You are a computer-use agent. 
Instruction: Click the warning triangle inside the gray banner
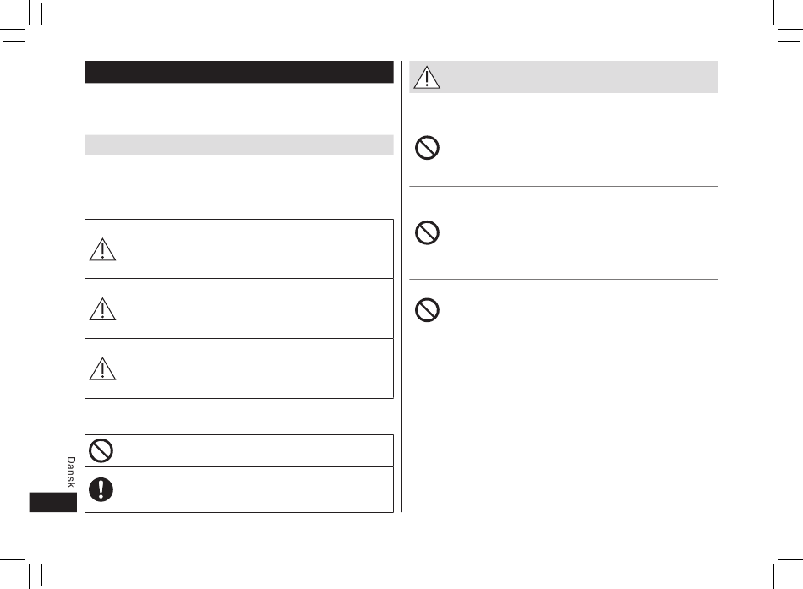[427, 78]
